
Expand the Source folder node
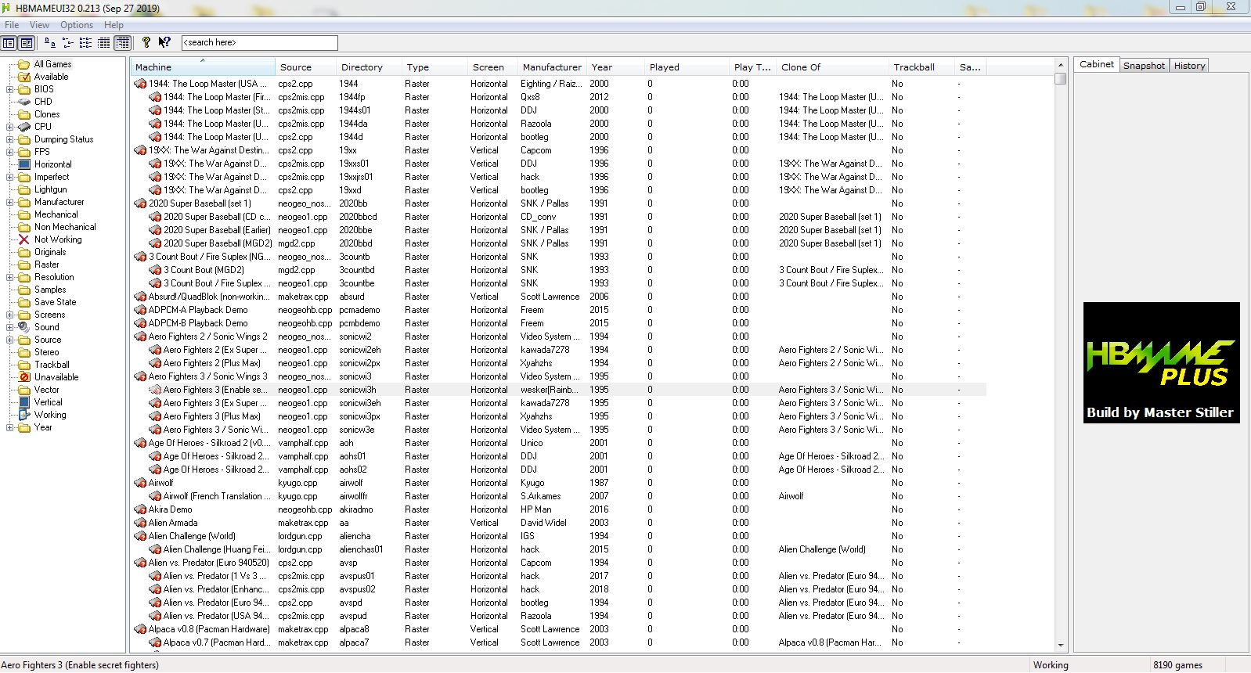point(10,340)
